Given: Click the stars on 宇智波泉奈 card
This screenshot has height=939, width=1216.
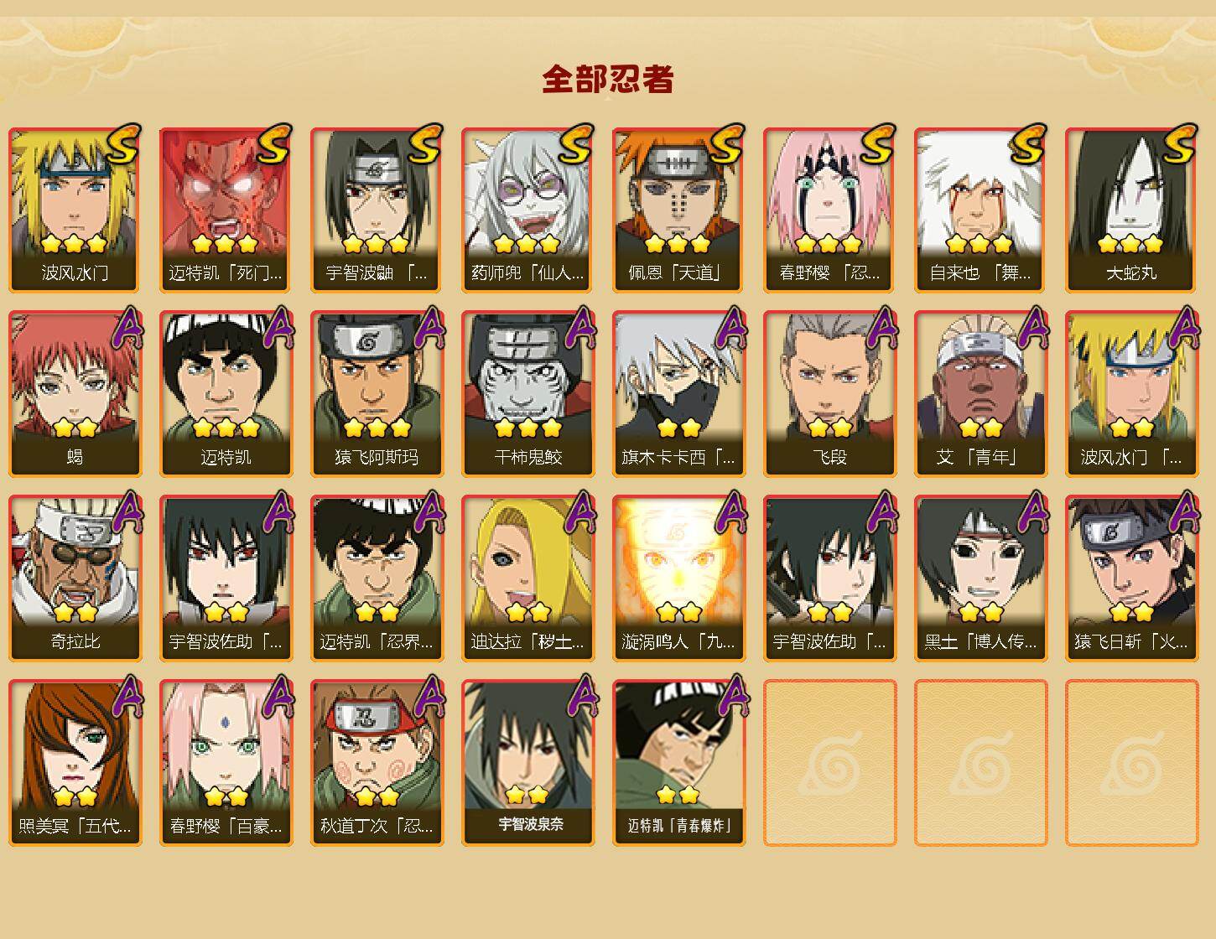Looking at the screenshot, I should [x=527, y=794].
